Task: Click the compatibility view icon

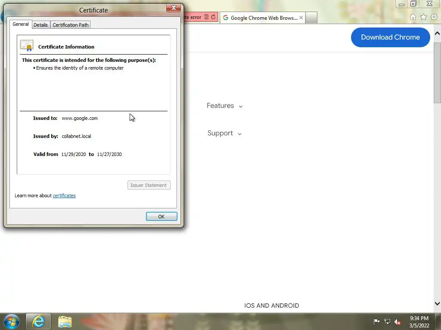Action: (206, 17)
